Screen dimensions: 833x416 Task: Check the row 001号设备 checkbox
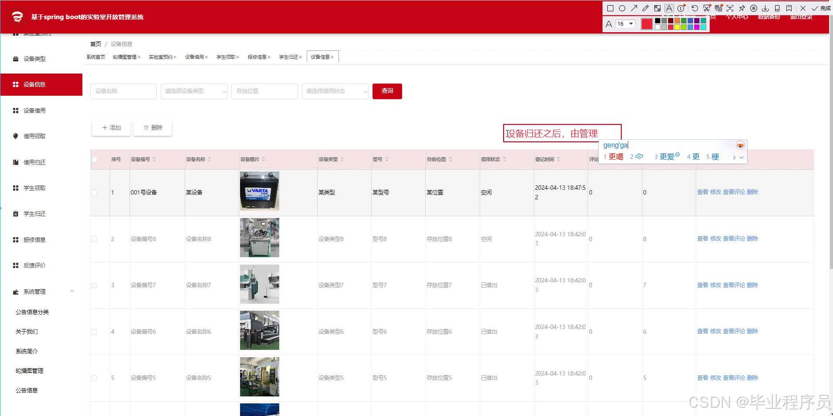coord(94,192)
